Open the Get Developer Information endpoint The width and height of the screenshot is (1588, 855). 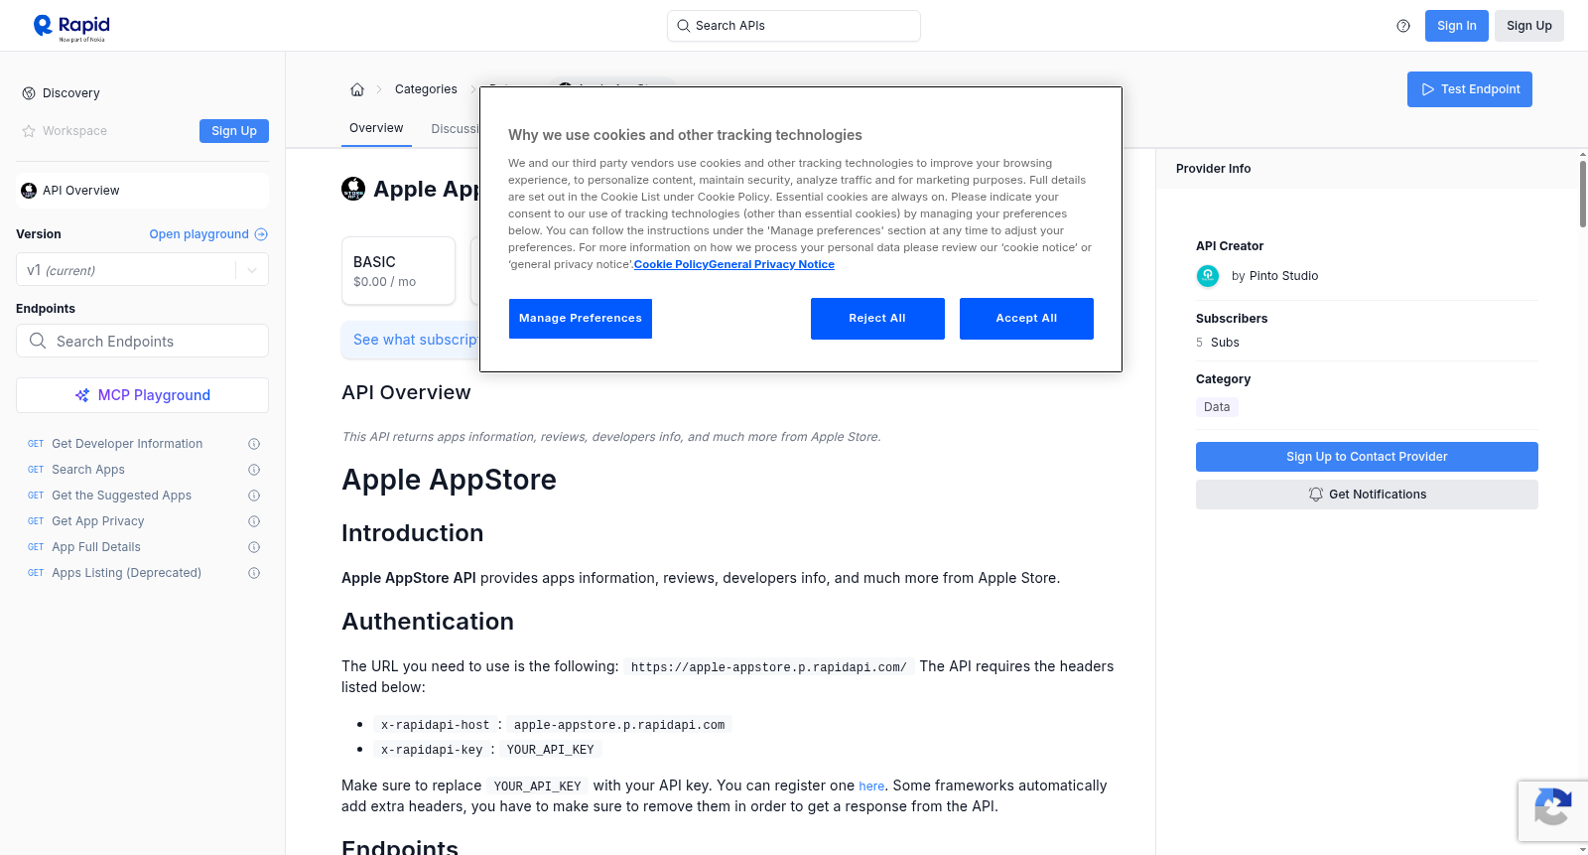tap(127, 444)
